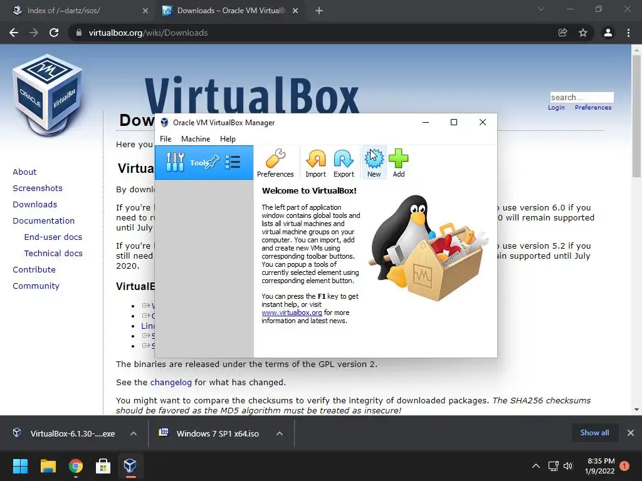Go back in Chrome browser

point(14,33)
